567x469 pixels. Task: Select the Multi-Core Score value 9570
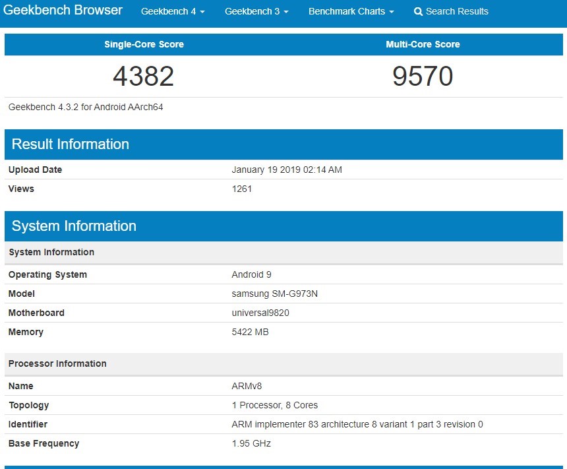(x=423, y=77)
